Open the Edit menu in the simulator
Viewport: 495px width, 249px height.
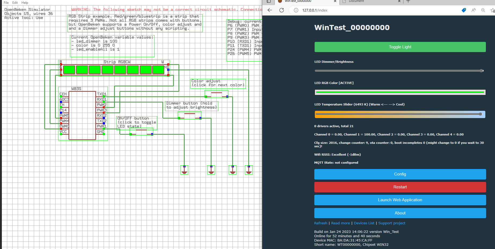15,3
